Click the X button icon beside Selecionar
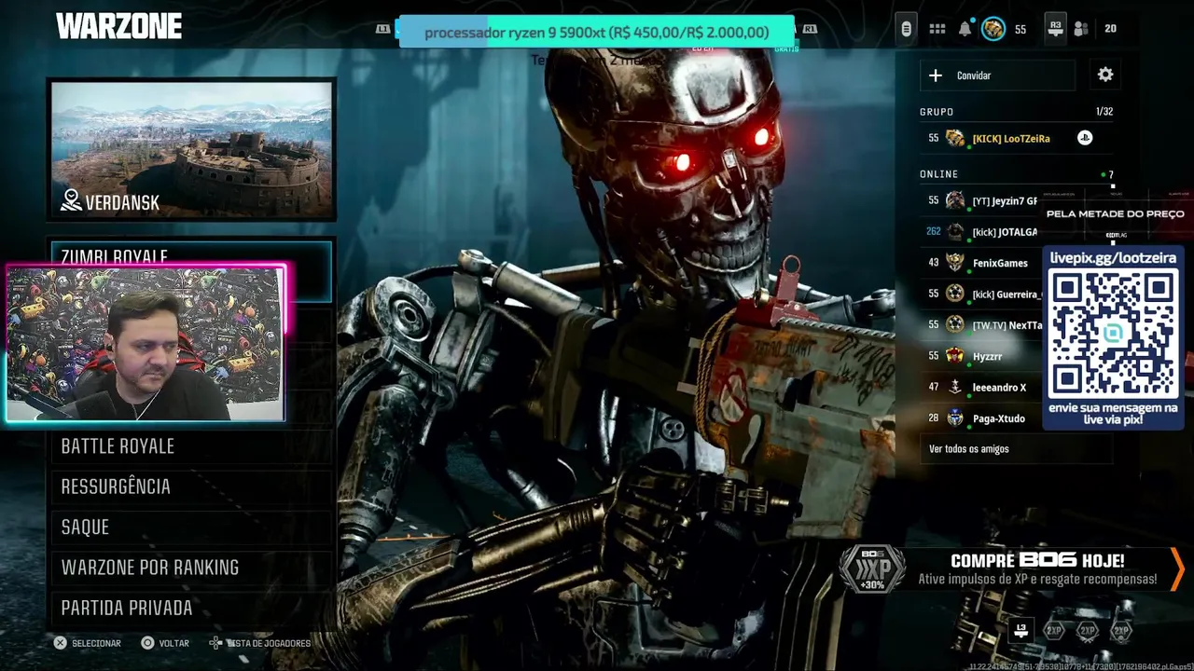Viewport: 1194px width, 671px height. pyautogui.click(x=60, y=643)
